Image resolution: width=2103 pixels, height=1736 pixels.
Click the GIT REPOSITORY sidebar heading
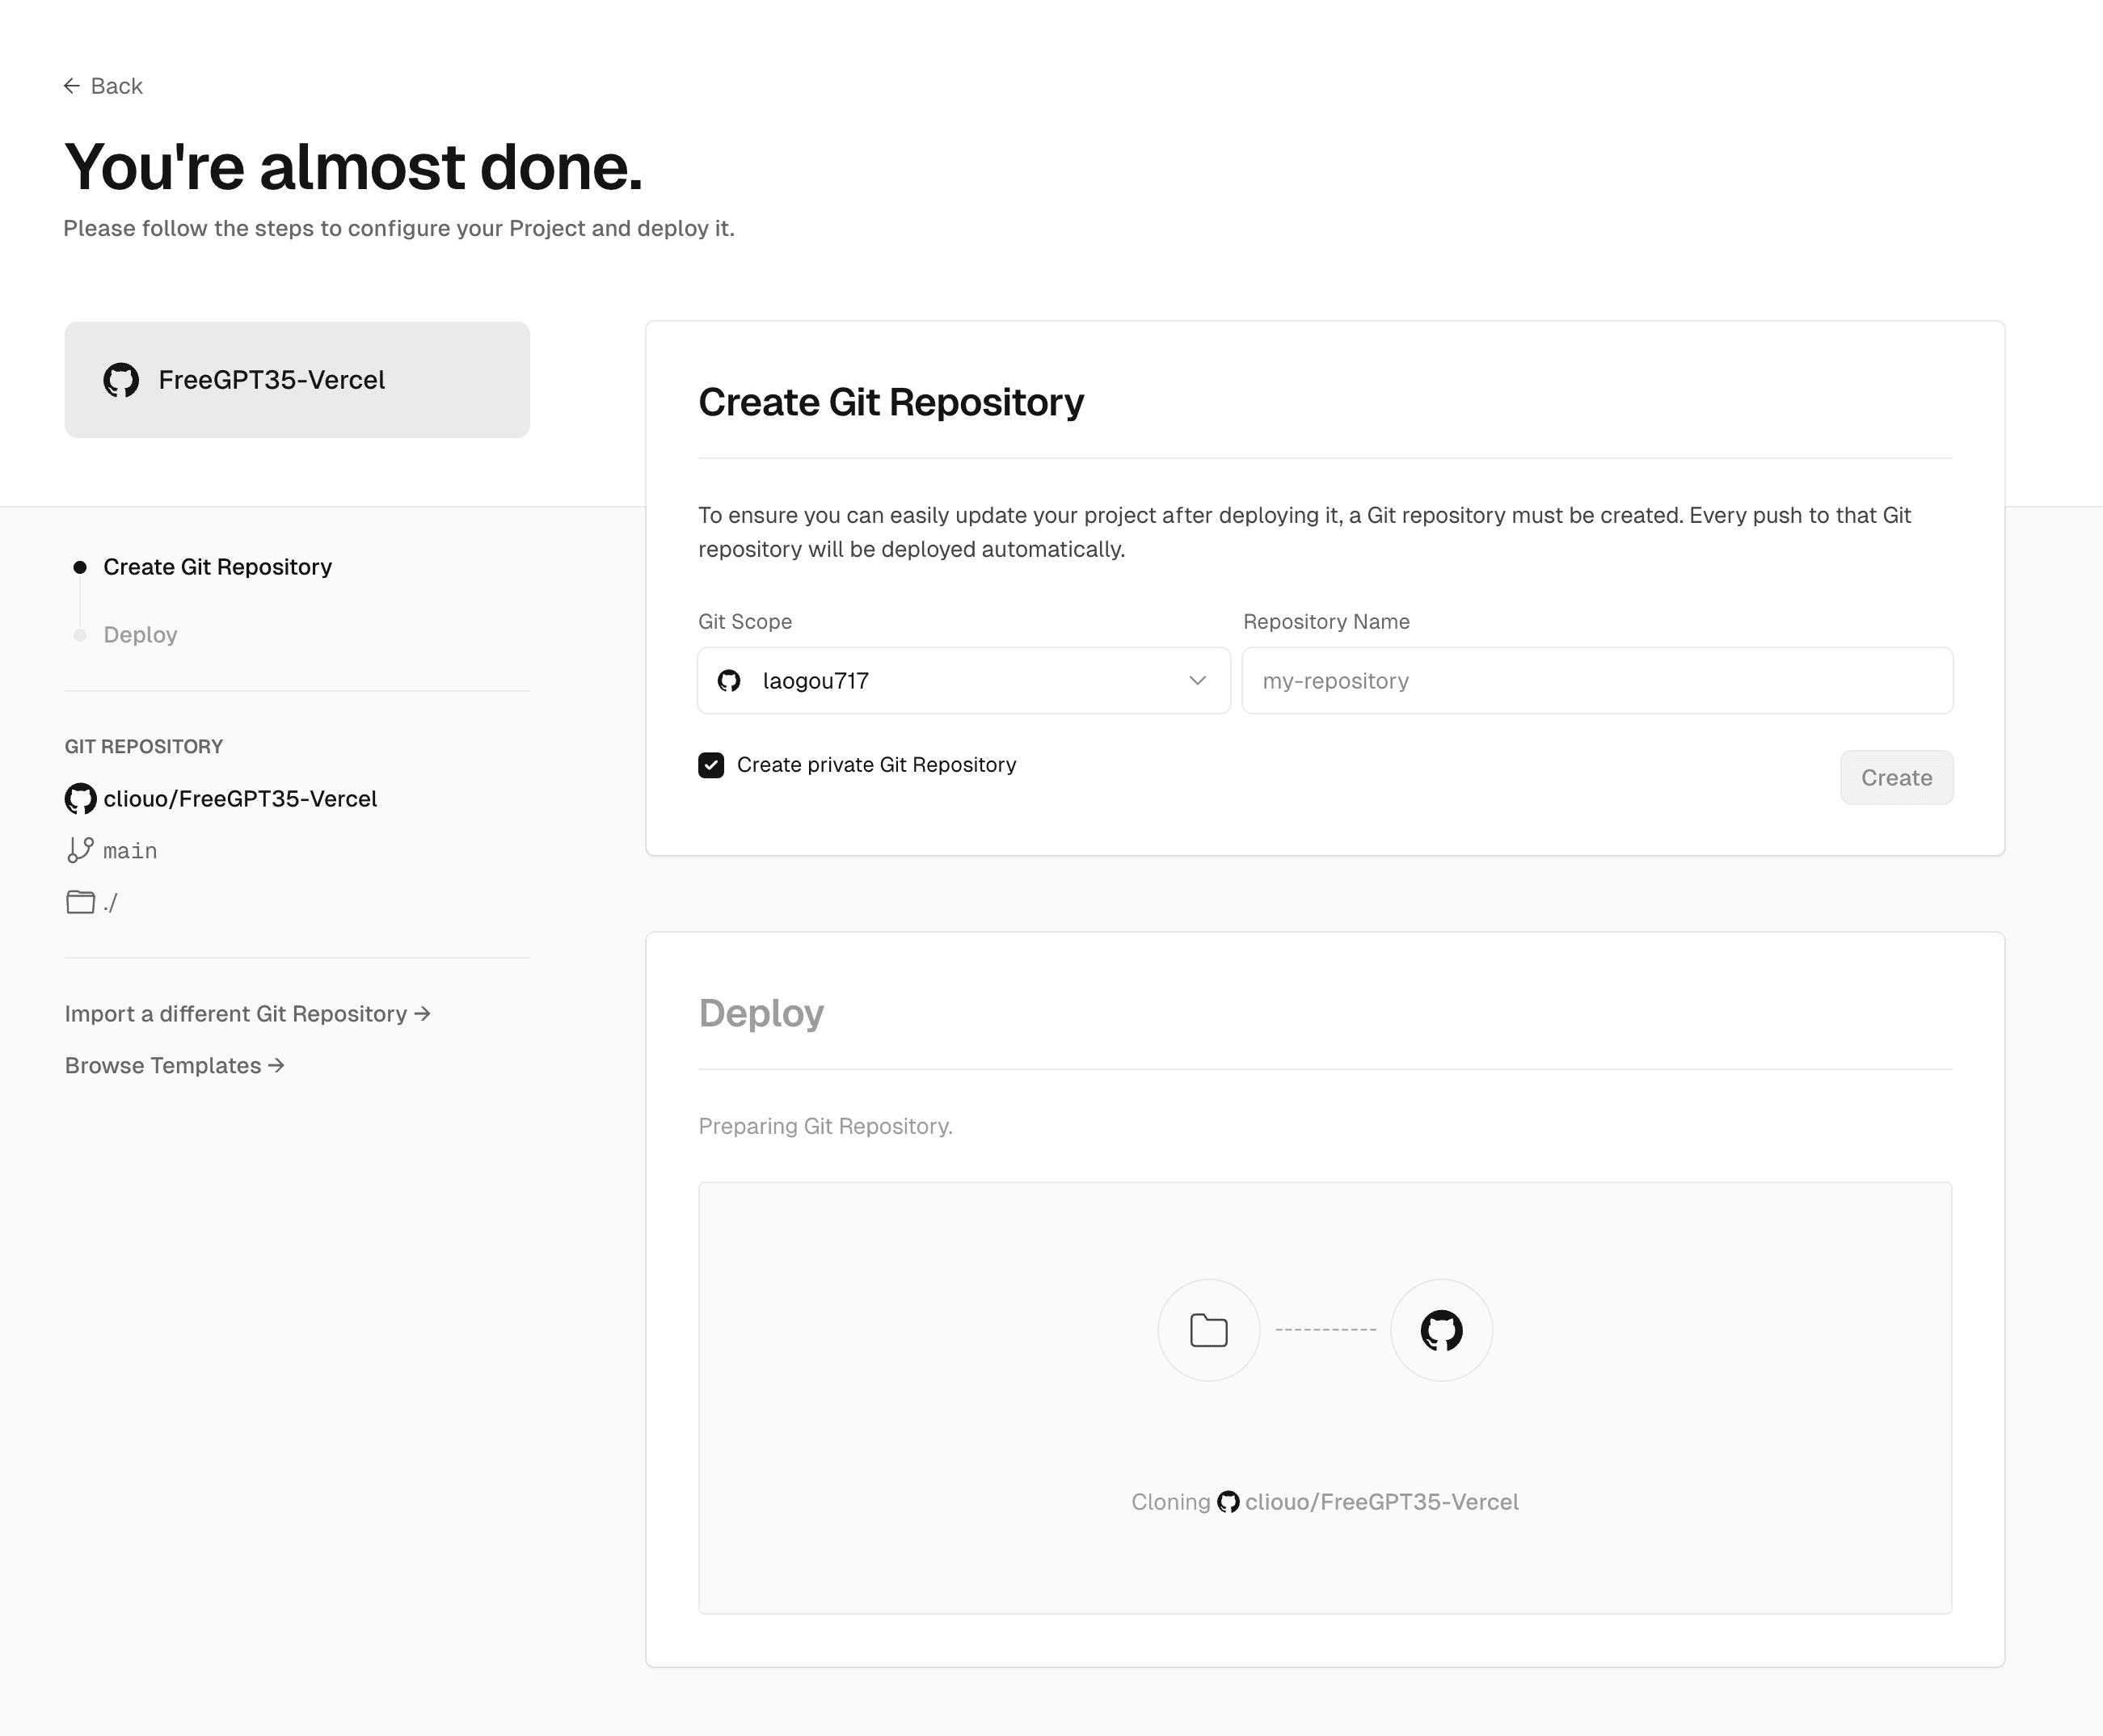tap(144, 747)
